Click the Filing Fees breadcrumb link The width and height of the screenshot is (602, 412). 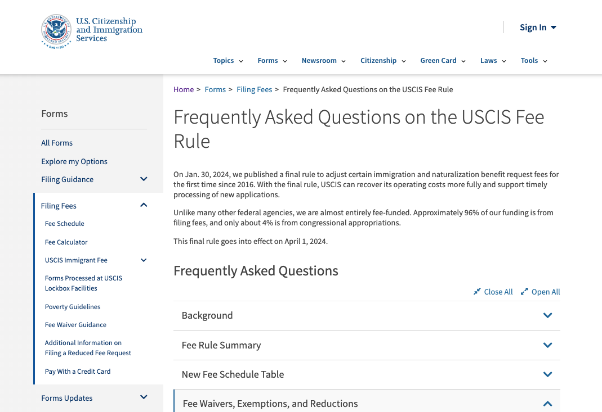coord(254,90)
